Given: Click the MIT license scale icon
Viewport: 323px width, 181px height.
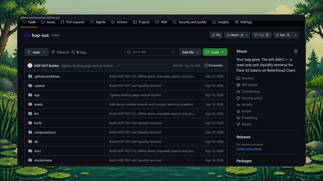Looking at the screenshot, I should (238, 85).
